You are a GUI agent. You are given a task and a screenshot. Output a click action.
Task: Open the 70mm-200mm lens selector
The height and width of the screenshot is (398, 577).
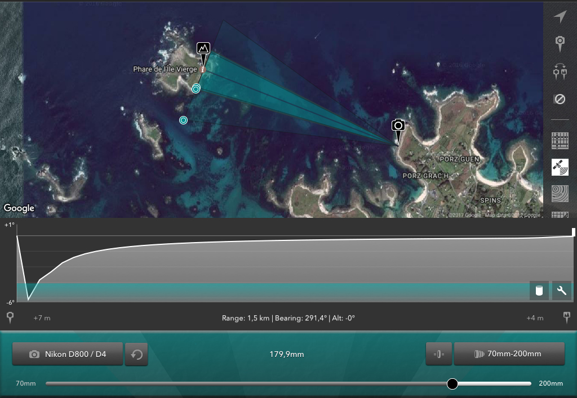pos(509,354)
